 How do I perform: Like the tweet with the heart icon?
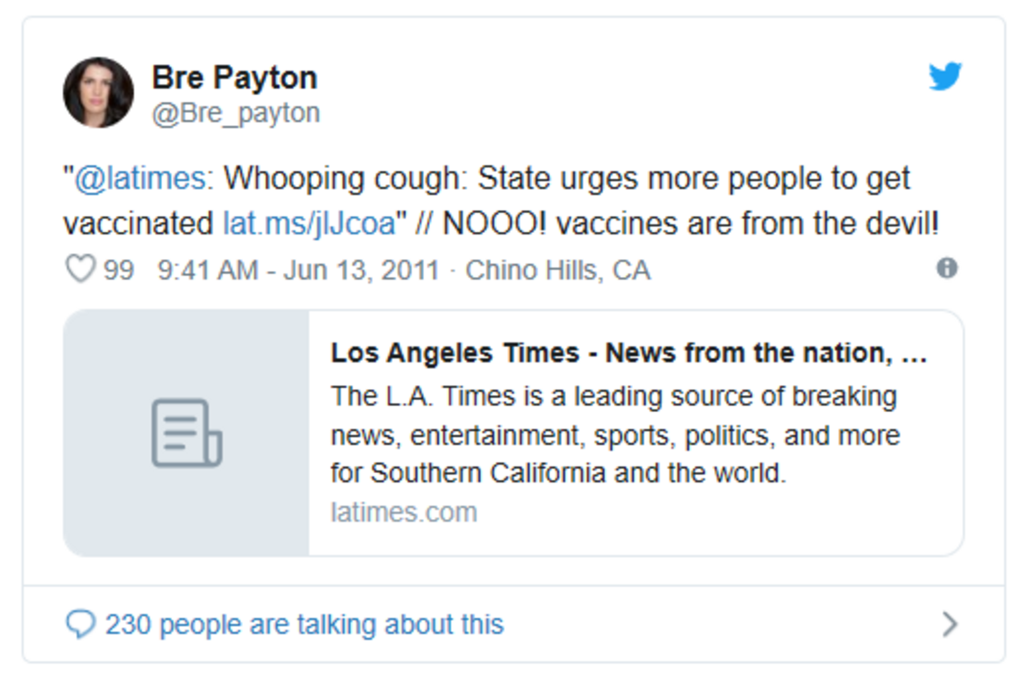80,270
